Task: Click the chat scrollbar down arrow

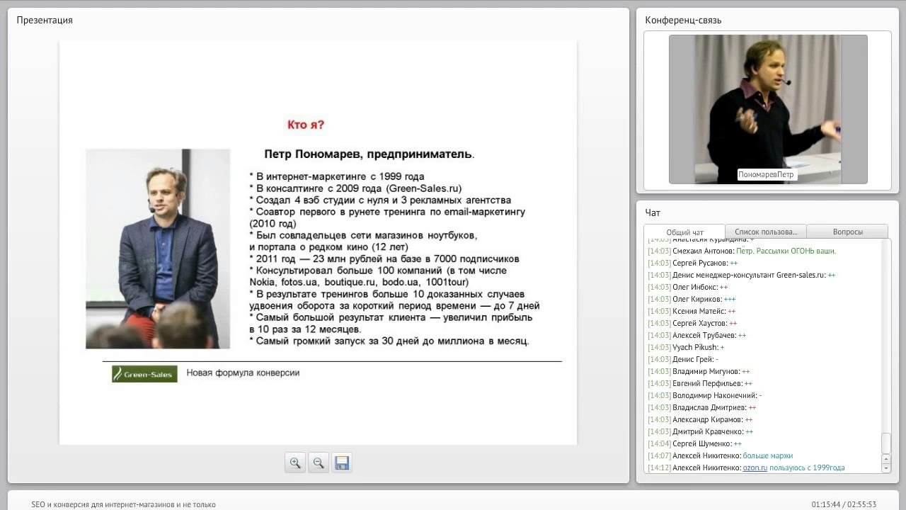Action: (x=886, y=468)
